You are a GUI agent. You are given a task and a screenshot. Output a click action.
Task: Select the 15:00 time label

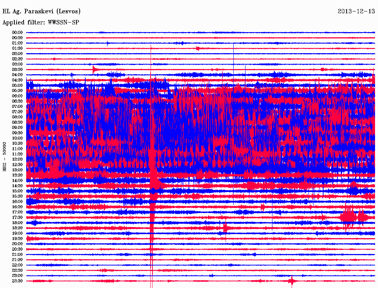click(17, 191)
